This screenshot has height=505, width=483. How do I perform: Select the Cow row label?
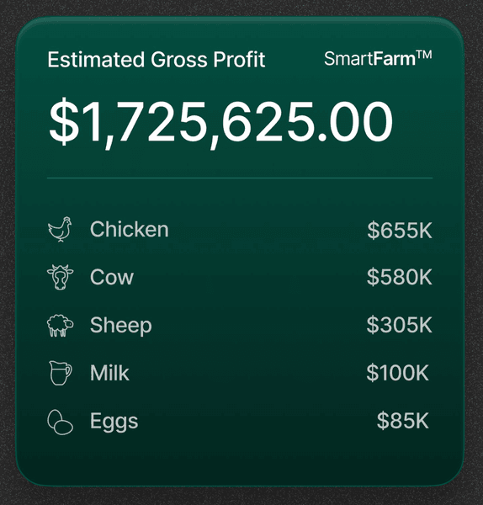point(111,277)
